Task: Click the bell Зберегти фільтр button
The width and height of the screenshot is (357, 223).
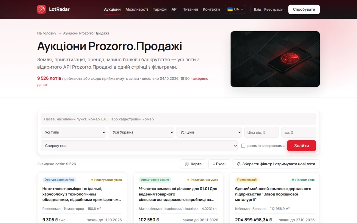Action: click(276, 164)
